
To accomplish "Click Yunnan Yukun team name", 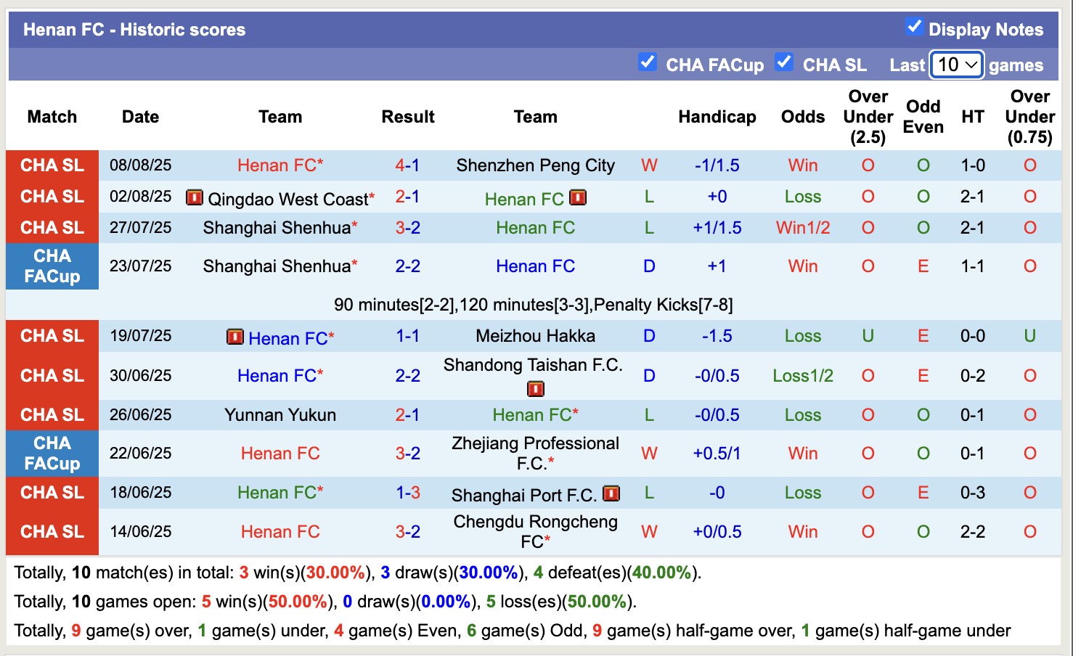I will (x=280, y=414).
